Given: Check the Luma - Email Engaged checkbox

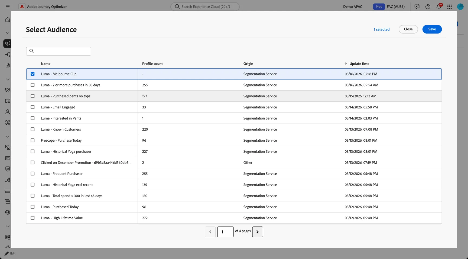Looking at the screenshot, I should point(32,107).
